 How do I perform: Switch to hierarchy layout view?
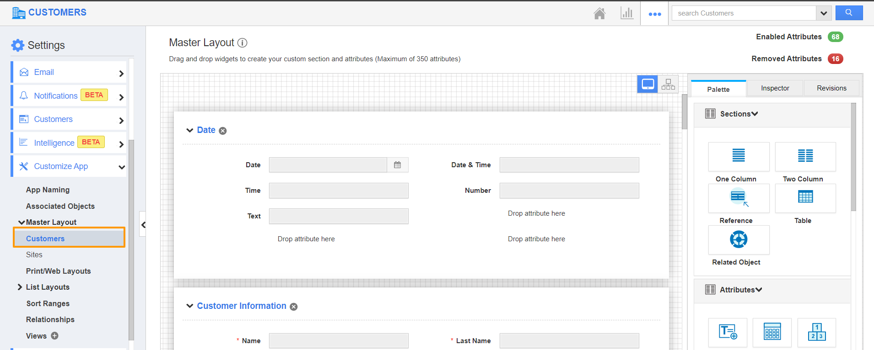click(668, 84)
